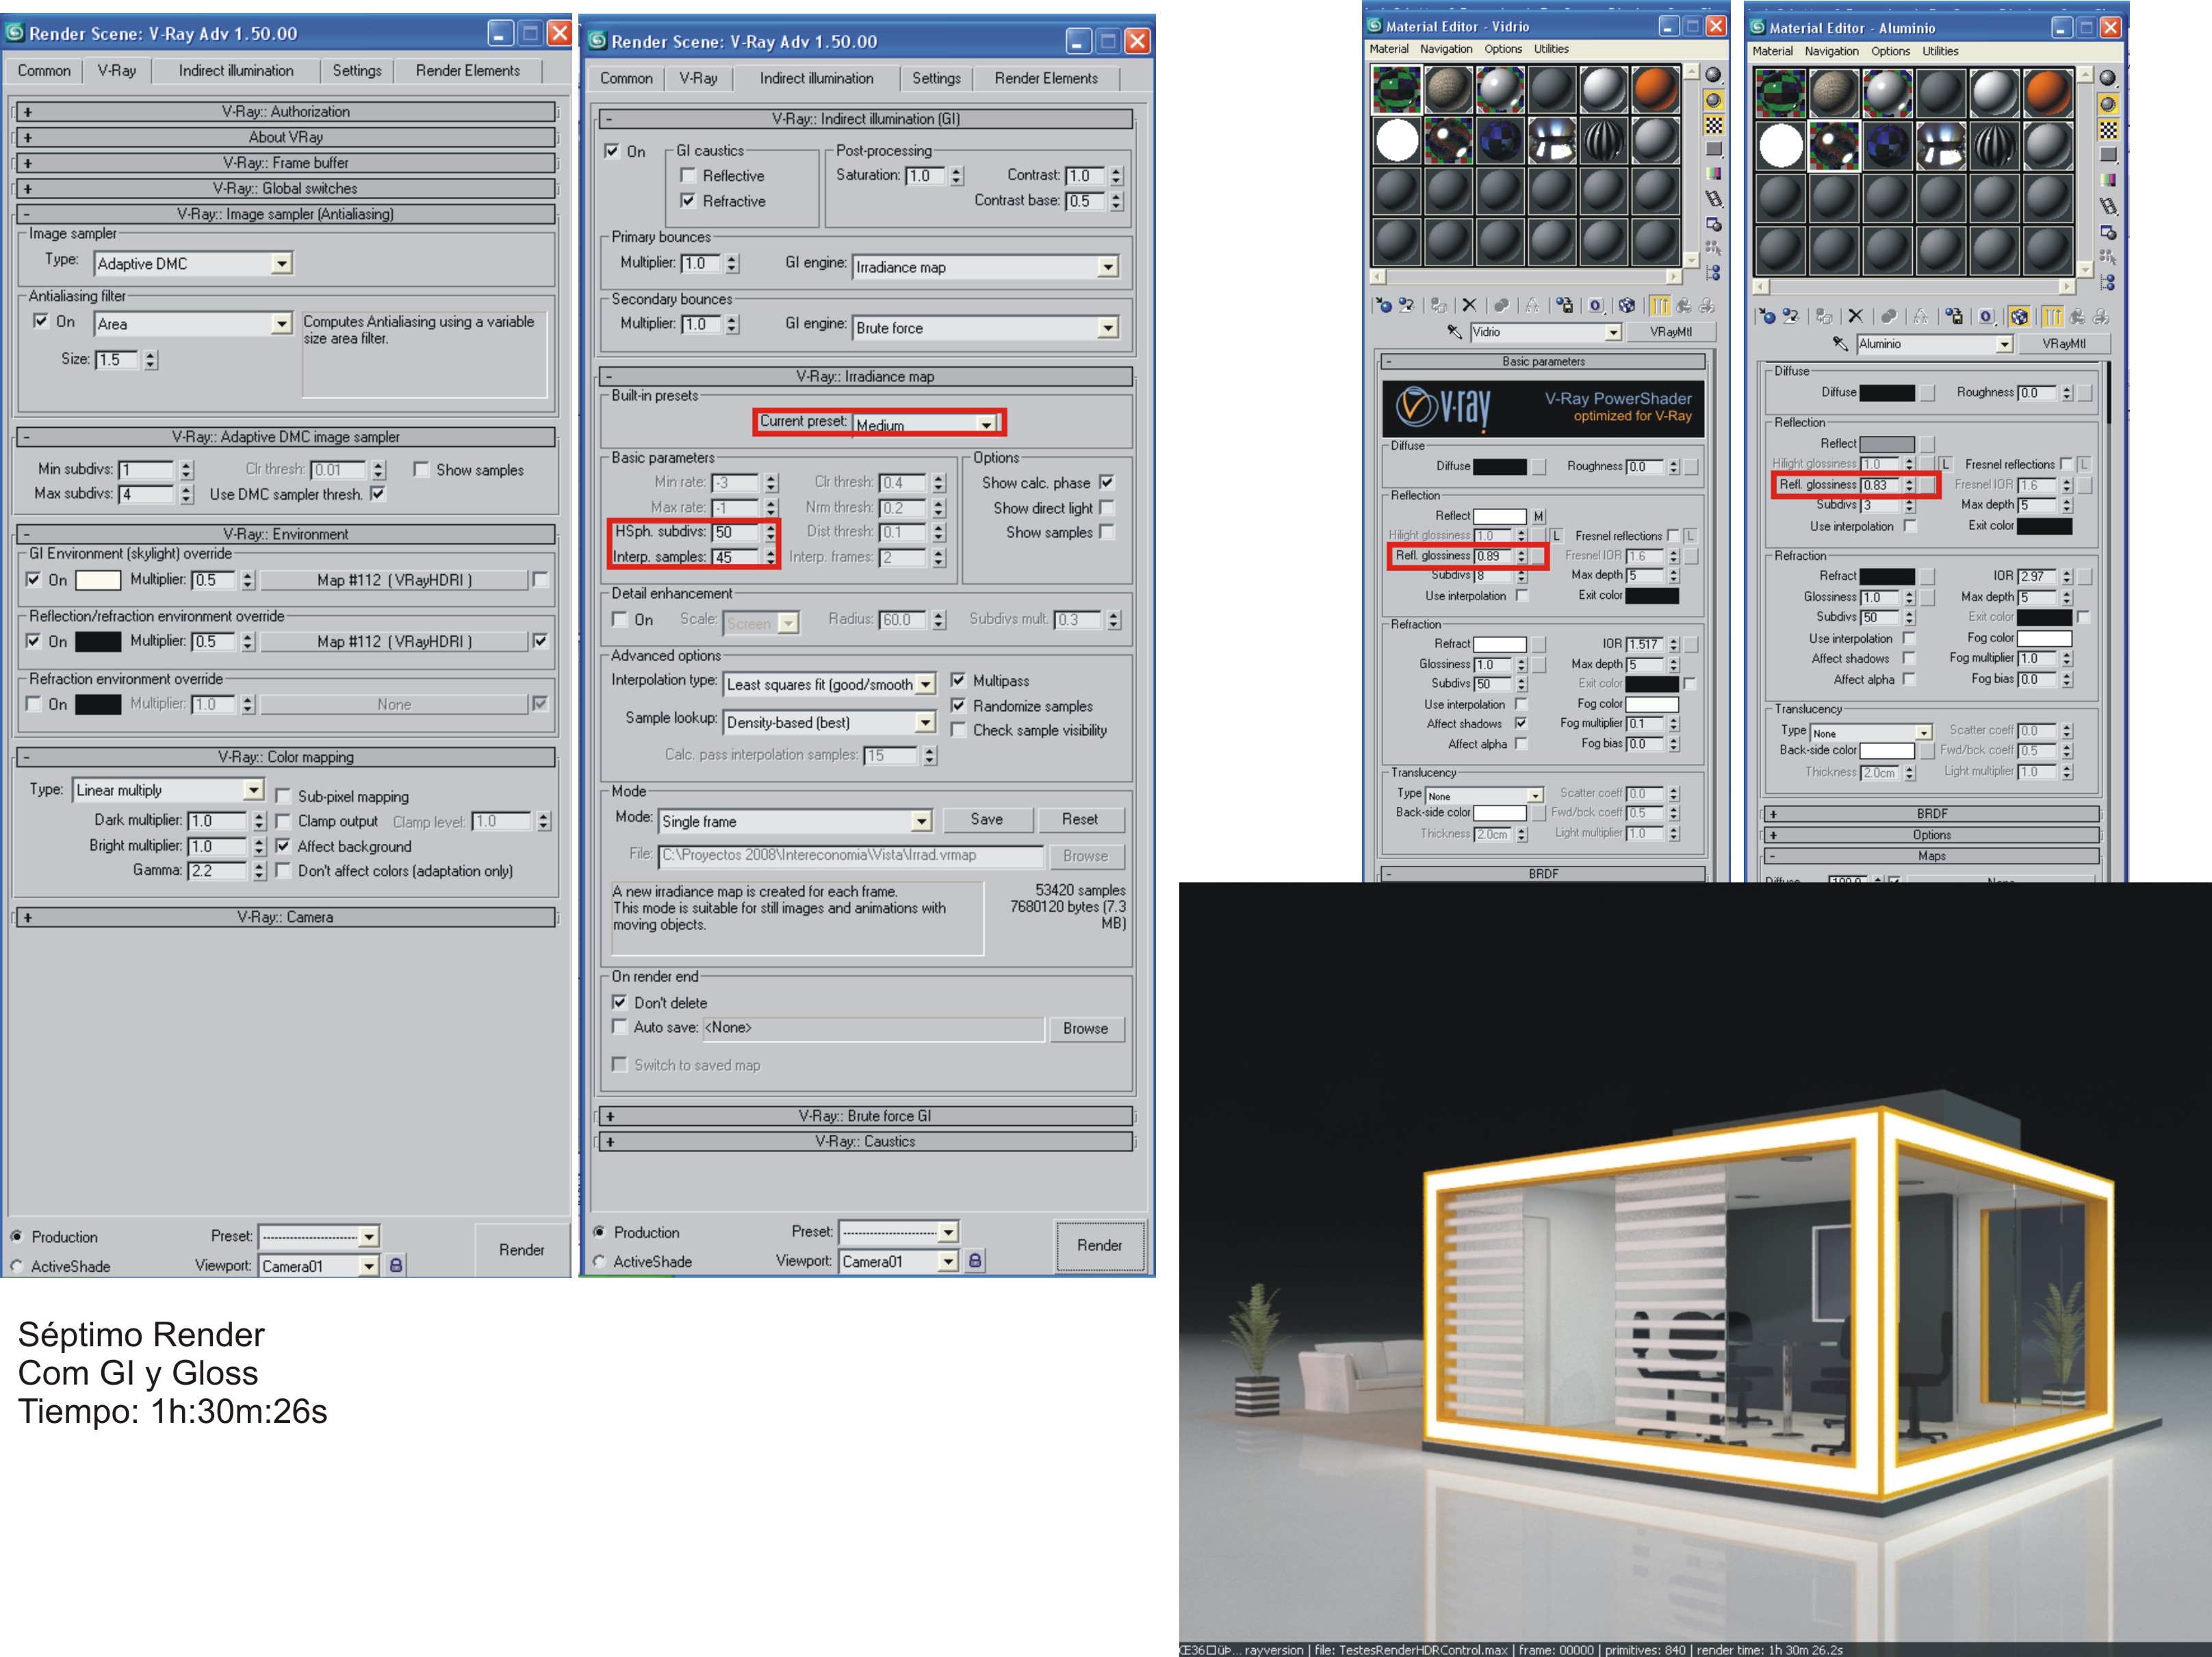The height and width of the screenshot is (1657, 2212).
Task: Open image sampler Type Adaptive DMC dropdown
Action: [282, 264]
